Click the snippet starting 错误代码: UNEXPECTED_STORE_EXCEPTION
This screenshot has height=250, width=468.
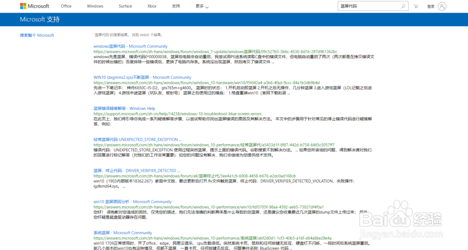click(233, 153)
